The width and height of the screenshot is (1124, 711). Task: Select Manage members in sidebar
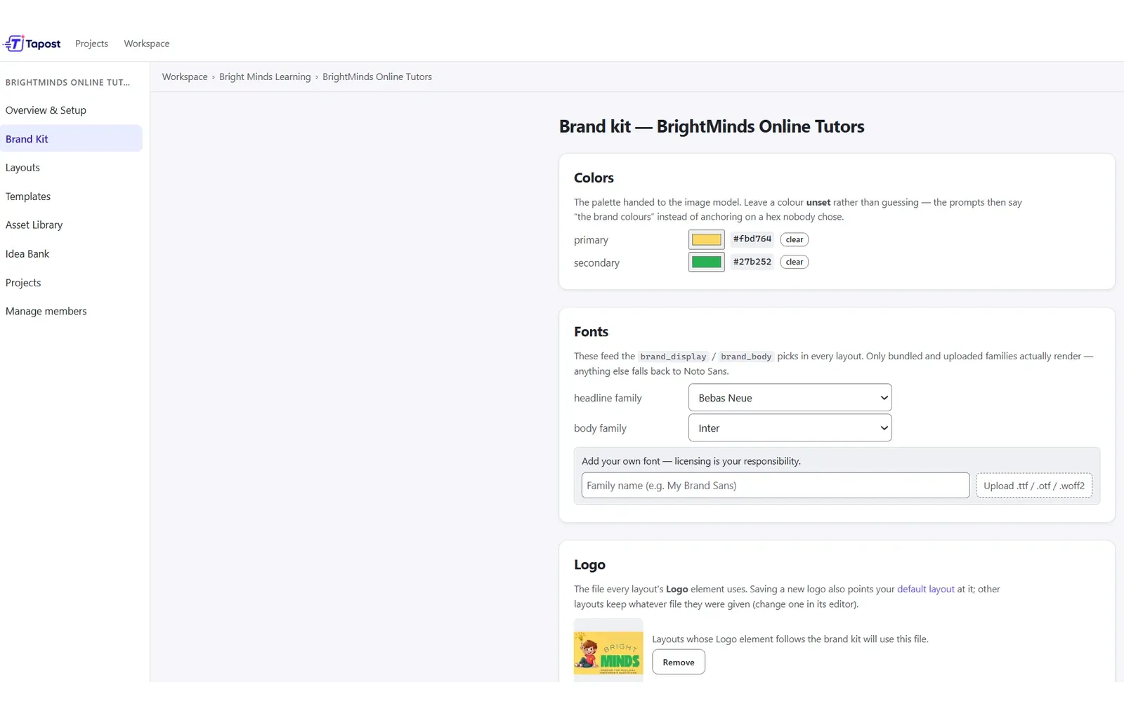(x=46, y=311)
